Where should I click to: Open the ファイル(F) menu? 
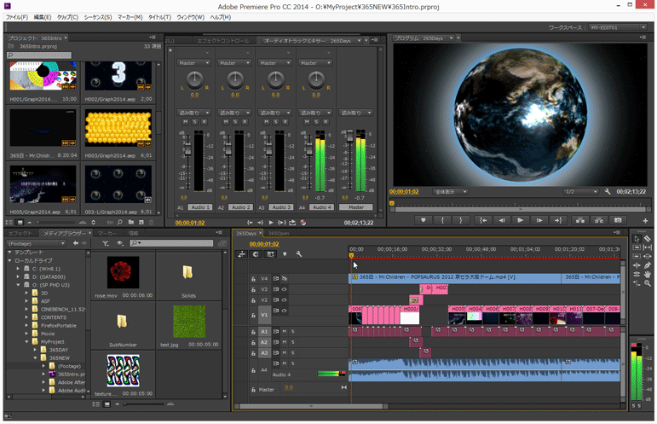tap(17, 17)
